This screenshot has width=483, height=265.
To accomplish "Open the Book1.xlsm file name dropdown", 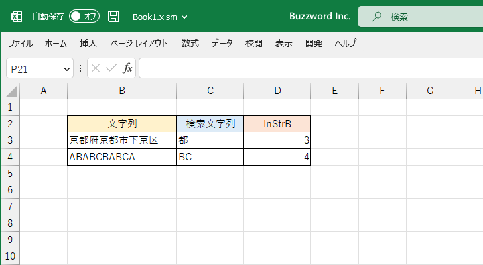I will tap(160, 17).
